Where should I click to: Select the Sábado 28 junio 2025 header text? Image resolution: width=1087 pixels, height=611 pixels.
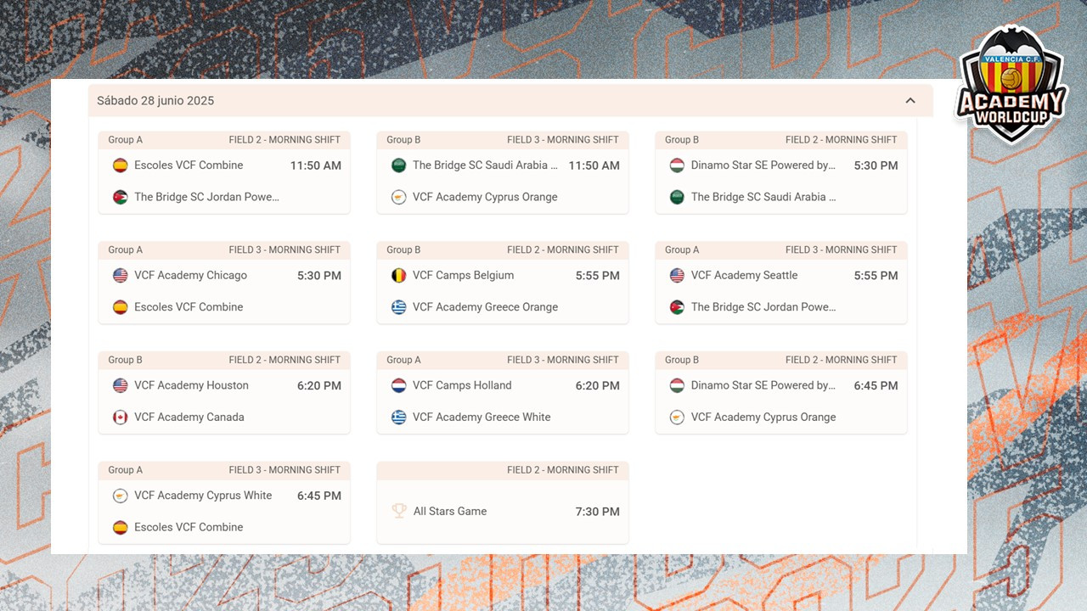155,101
